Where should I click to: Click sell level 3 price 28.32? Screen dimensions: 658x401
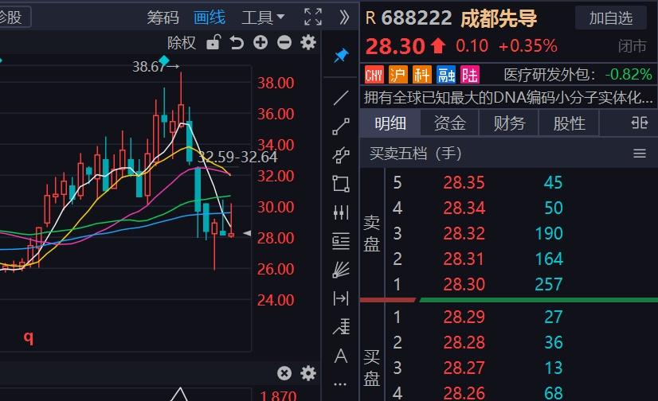pyautogui.click(x=464, y=233)
